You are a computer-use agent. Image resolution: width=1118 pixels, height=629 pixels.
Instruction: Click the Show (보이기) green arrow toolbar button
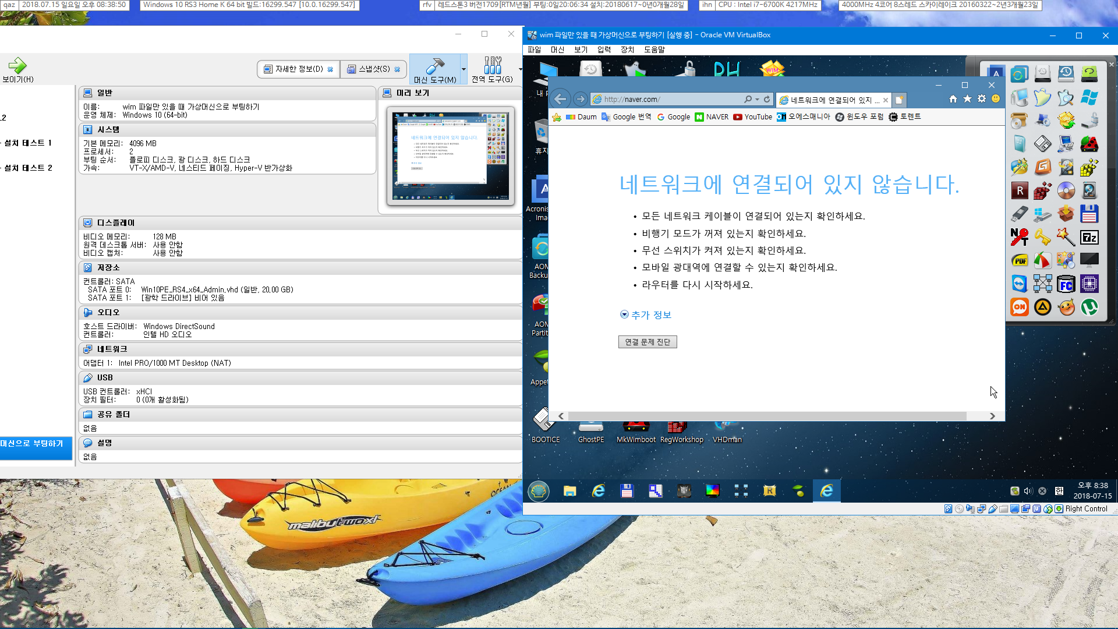coord(18,70)
